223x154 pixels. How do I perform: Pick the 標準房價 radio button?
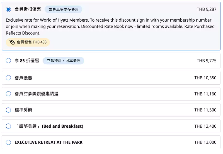click(8, 110)
